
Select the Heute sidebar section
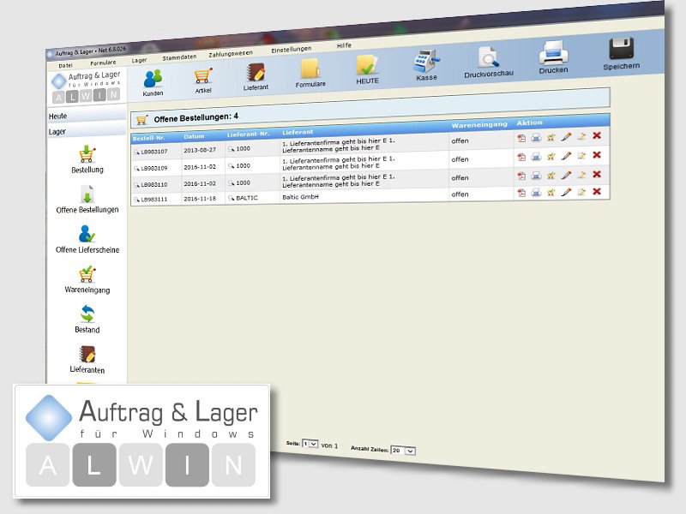pyautogui.click(x=87, y=116)
